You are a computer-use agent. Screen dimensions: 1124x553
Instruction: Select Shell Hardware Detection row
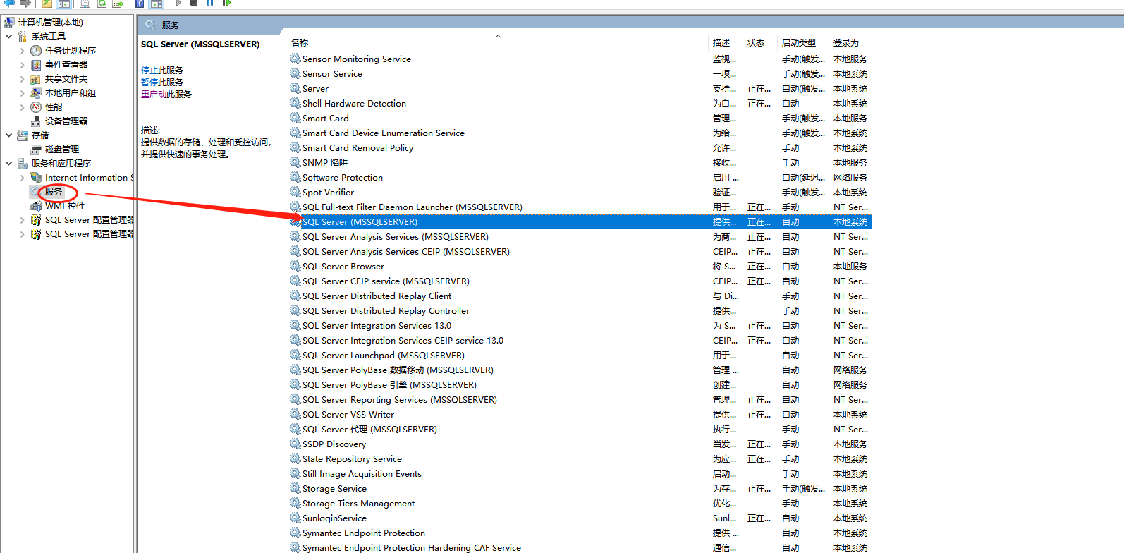580,103
